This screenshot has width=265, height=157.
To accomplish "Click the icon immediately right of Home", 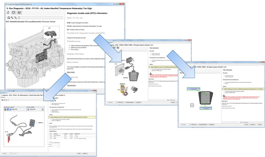I will click(14, 12).
